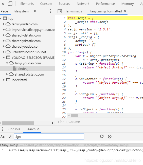Focus the search input containing sign
Viewport: 143px width, 165px height.
pos(49,137)
